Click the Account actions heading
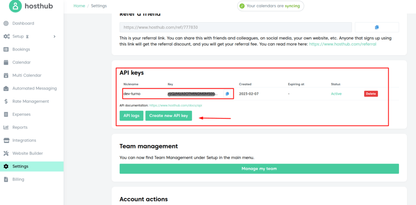The height and width of the screenshot is (205, 416). (x=143, y=199)
